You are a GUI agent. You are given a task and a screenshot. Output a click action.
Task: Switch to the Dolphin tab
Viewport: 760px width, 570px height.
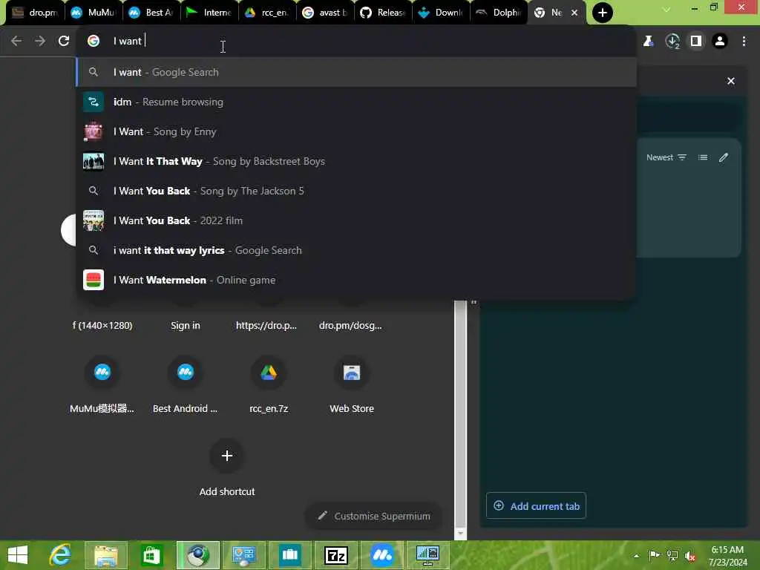pyautogui.click(x=499, y=13)
